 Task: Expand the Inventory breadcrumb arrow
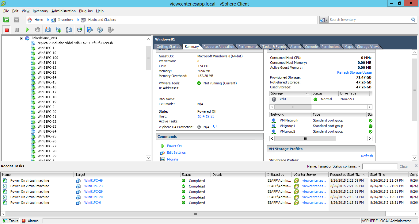point(78,20)
